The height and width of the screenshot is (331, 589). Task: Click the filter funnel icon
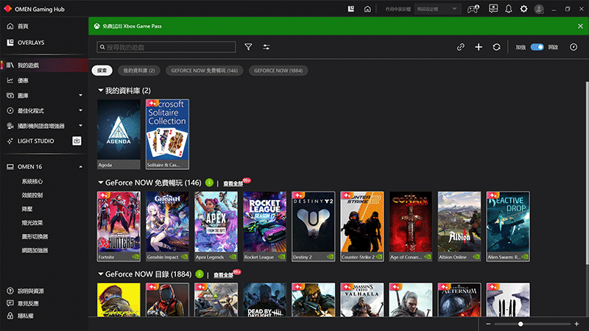pos(248,47)
